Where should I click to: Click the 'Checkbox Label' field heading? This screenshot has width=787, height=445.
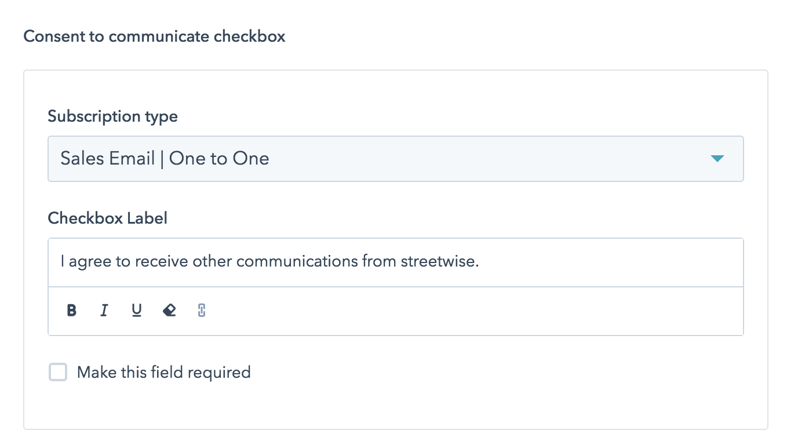(107, 218)
